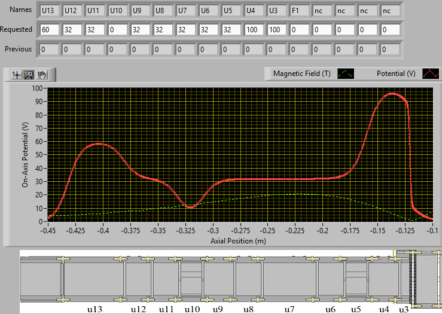Edit the Requested value for U10
This screenshot has height=314, width=442.
[118, 29]
